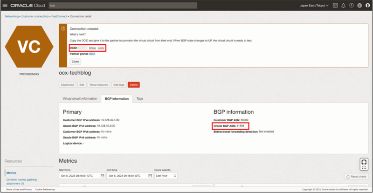Go to Networking breadcrumb
Screen dimensions: 373x193
(12, 16)
